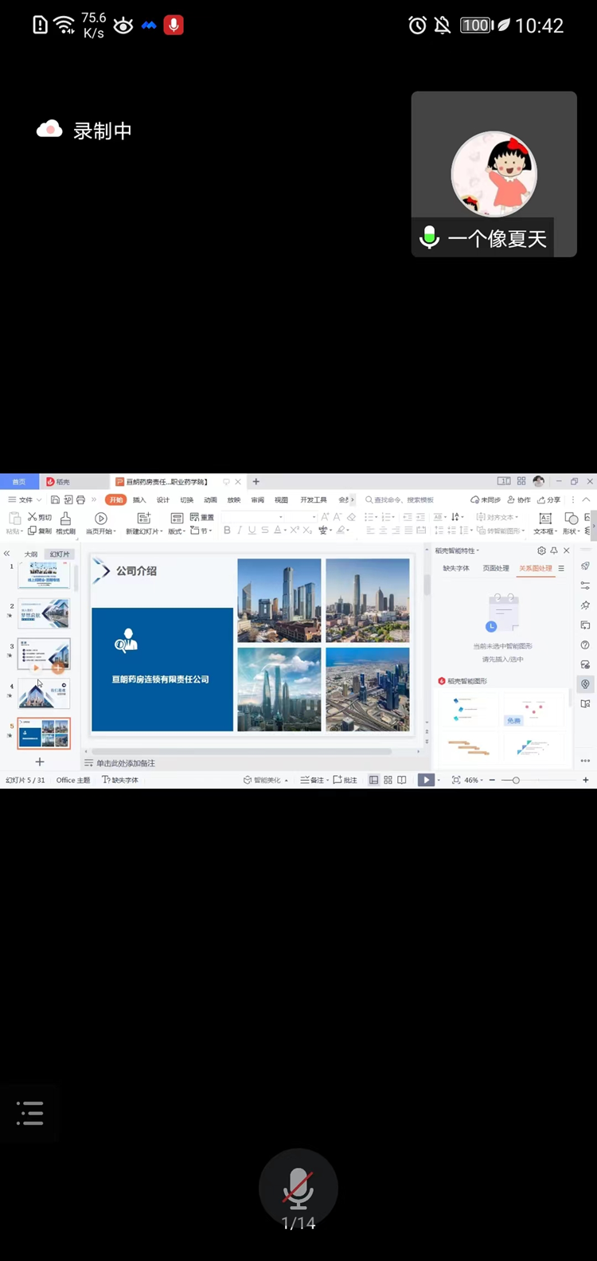Click 缺失字体 in the status bar
The image size is (597, 1261).
[x=120, y=780]
